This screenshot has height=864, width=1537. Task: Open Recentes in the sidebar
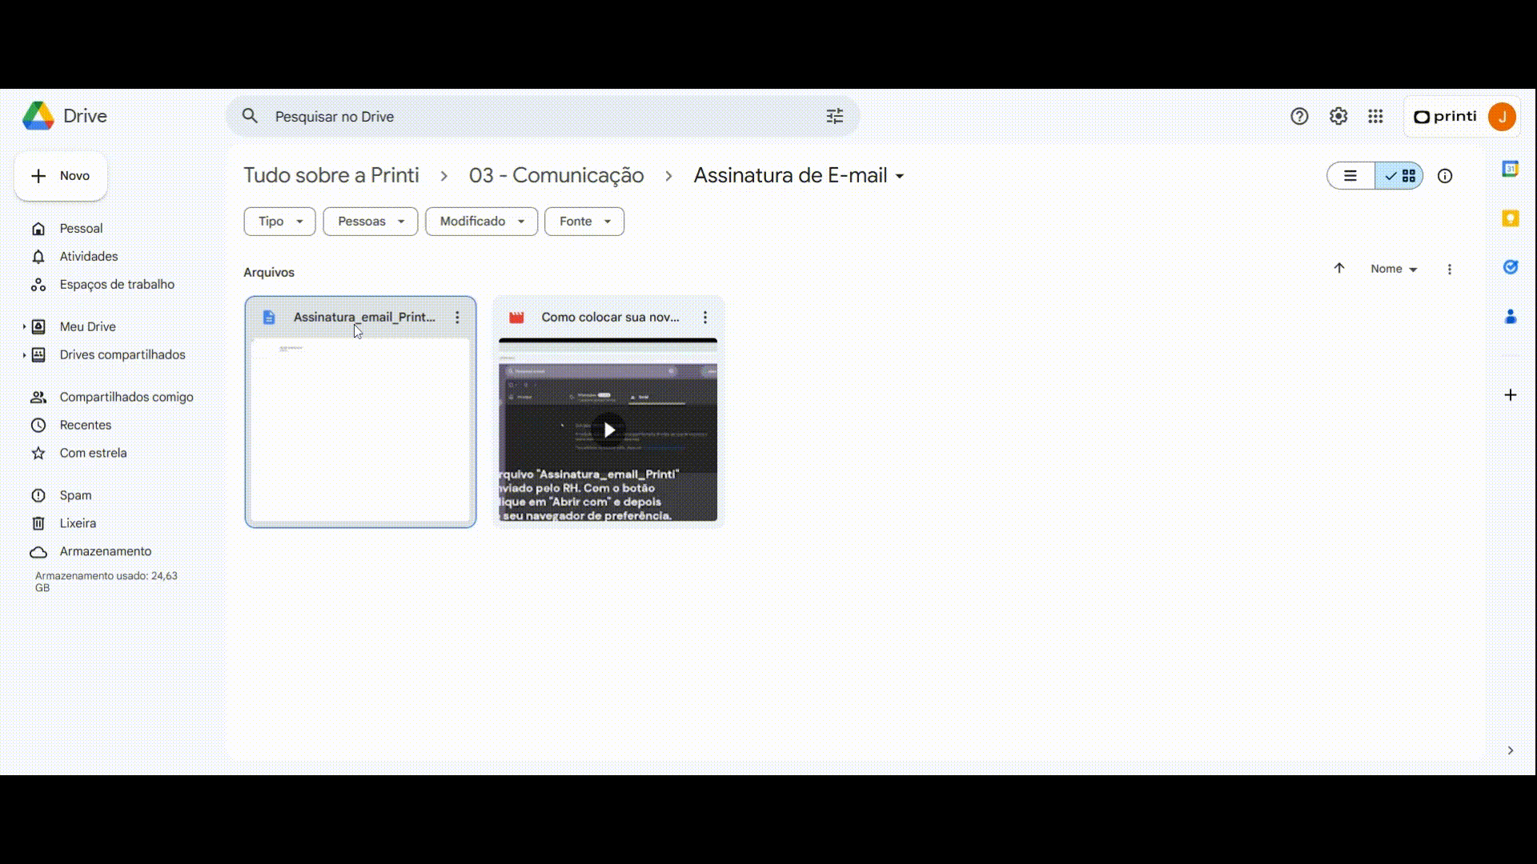tap(85, 425)
